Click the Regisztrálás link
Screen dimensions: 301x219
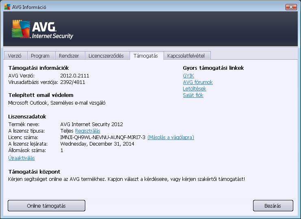pyautogui.click(x=88, y=131)
